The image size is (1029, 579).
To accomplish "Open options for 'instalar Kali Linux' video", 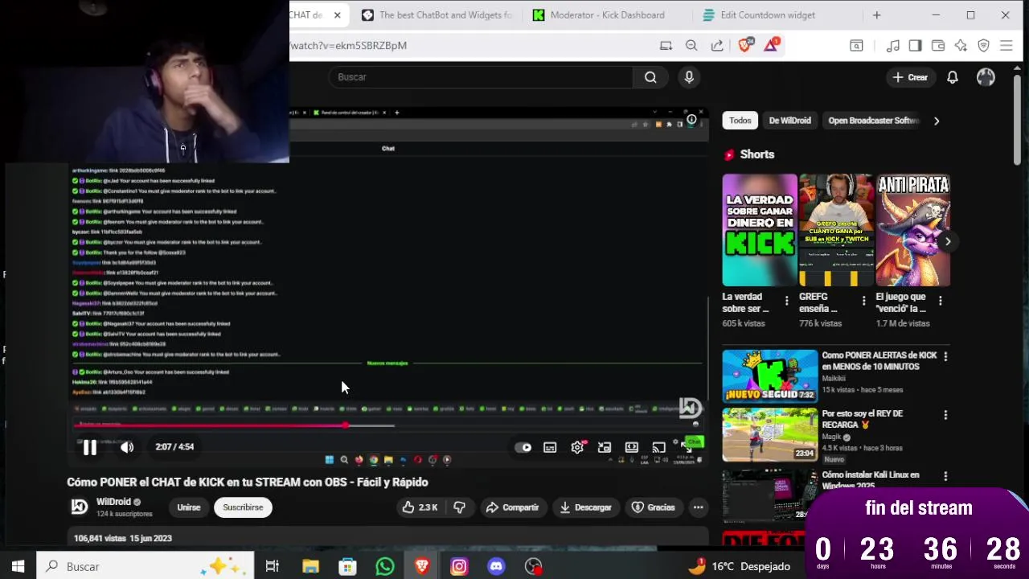I will pos(945,477).
